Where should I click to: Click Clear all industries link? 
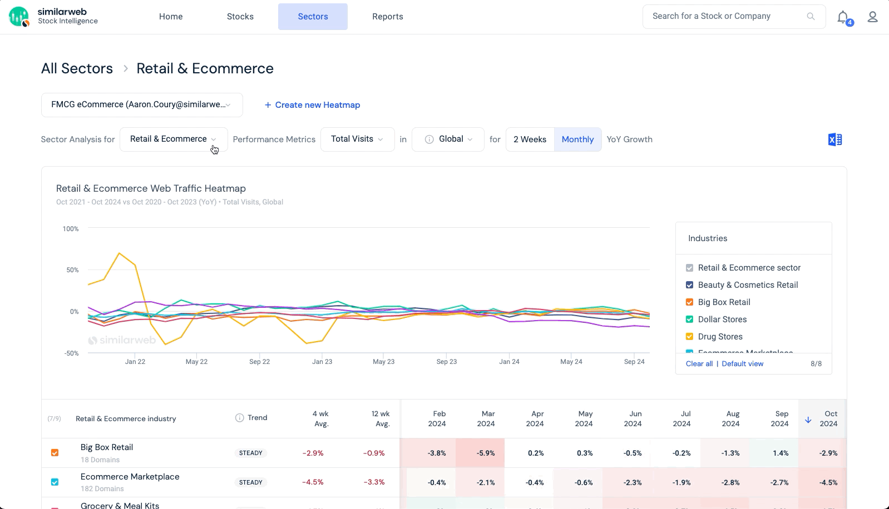pos(699,364)
